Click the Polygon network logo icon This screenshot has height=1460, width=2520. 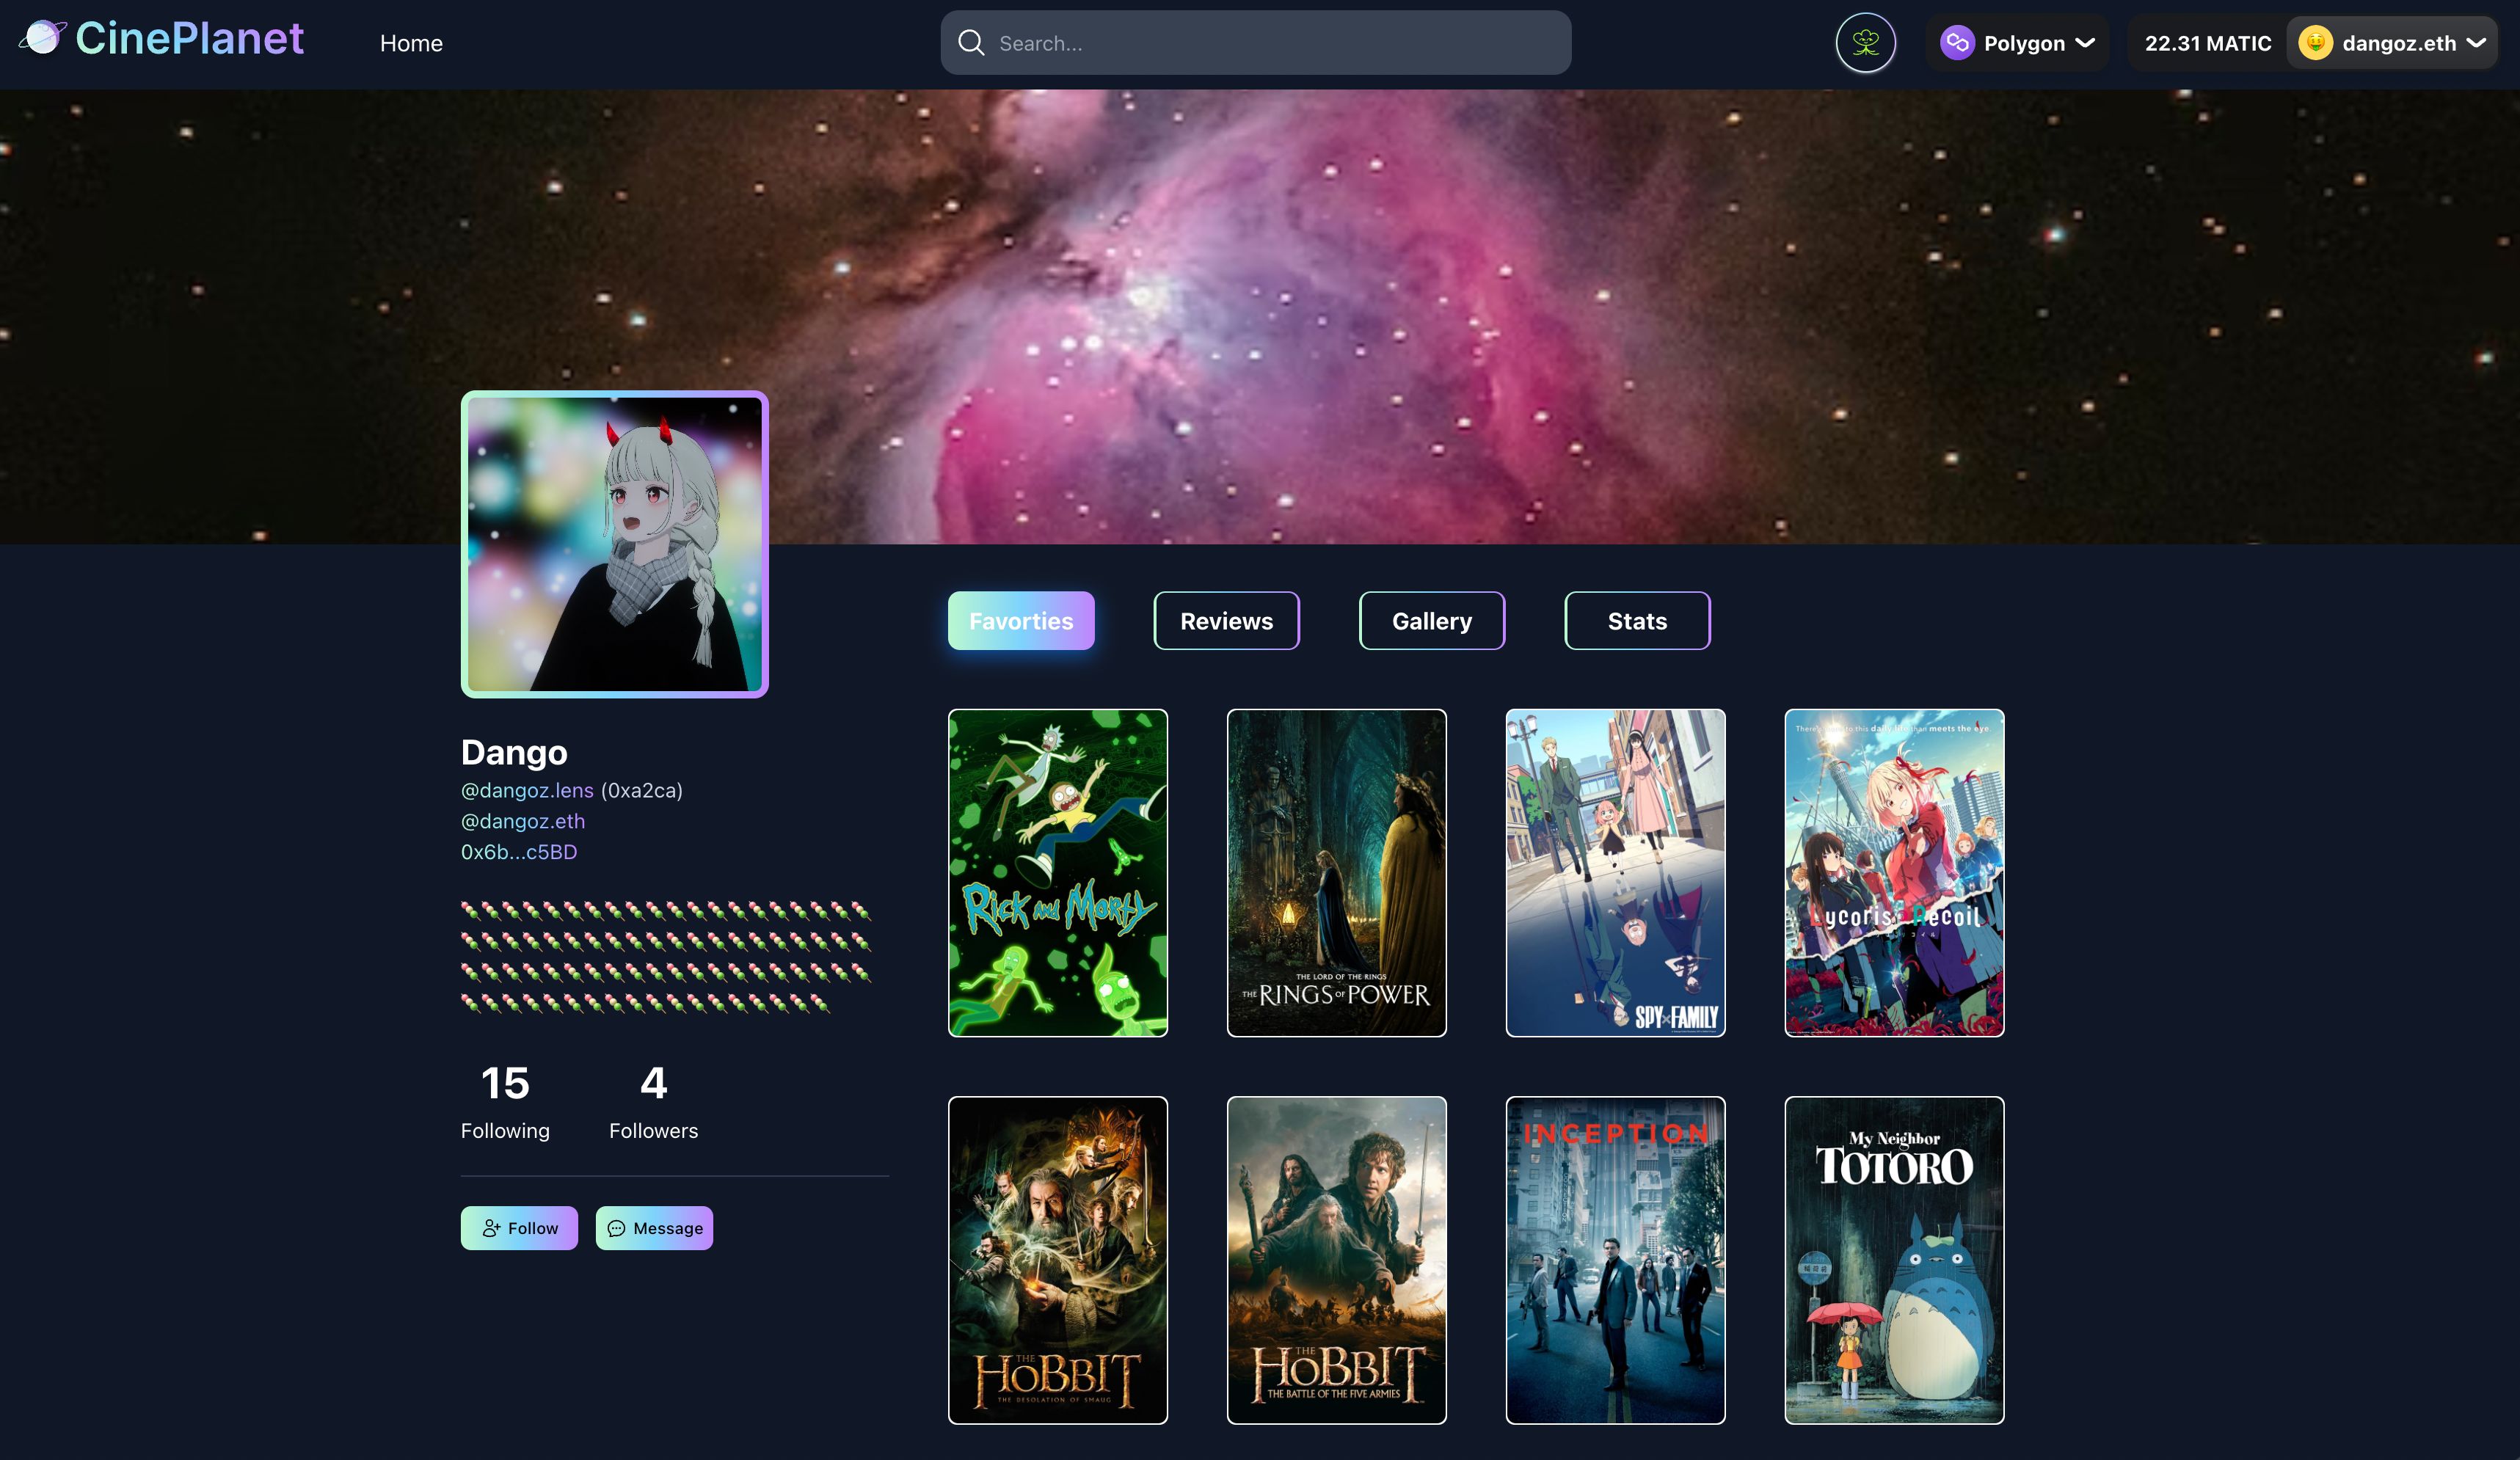(x=1957, y=43)
